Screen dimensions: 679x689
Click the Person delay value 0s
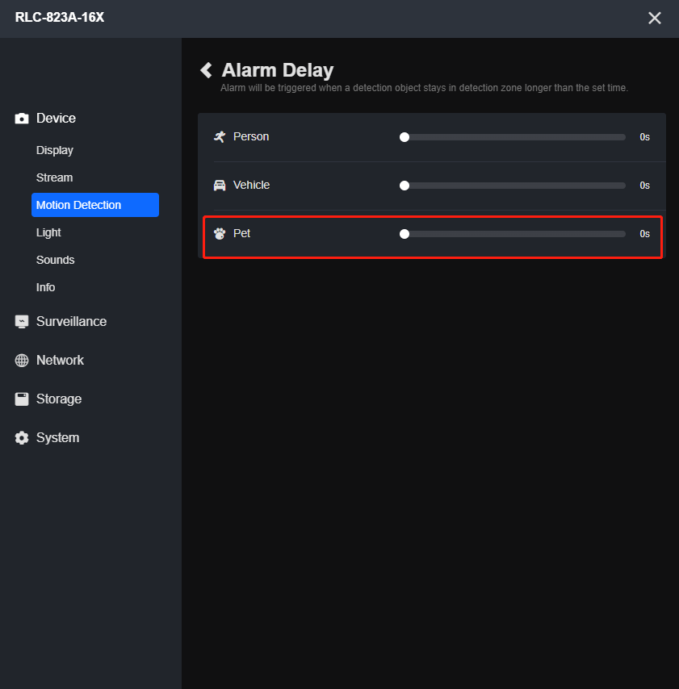point(645,137)
